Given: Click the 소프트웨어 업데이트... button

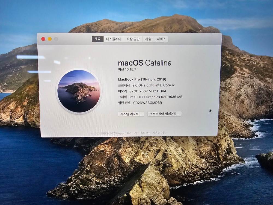Looking at the screenshot, I should point(164,114).
